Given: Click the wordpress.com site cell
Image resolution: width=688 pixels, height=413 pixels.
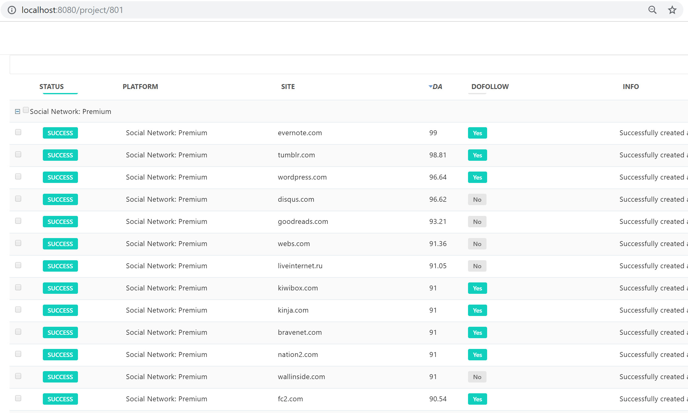Looking at the screenshot, I should pyautogui.click(x=302, y=177).
